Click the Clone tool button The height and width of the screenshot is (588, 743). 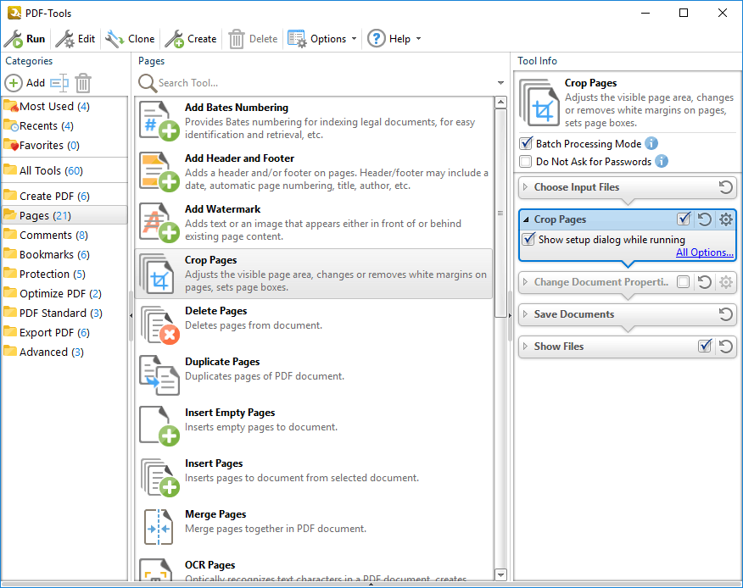point(130,39)
